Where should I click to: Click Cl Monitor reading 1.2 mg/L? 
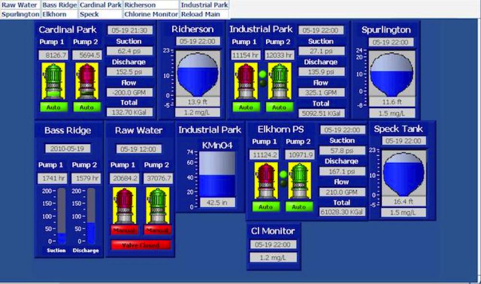coord(273,258)
